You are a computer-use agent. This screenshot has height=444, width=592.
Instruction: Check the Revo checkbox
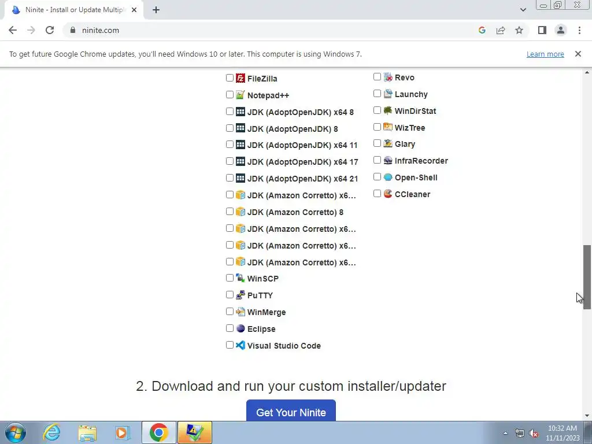(377, 77)
